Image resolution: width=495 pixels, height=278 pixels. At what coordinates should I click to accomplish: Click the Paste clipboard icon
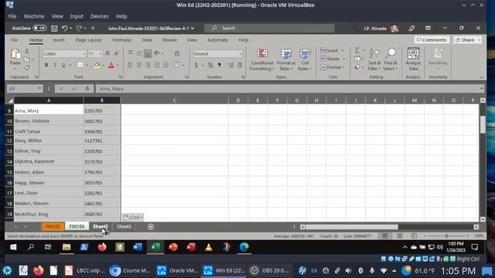coord(15,55)
